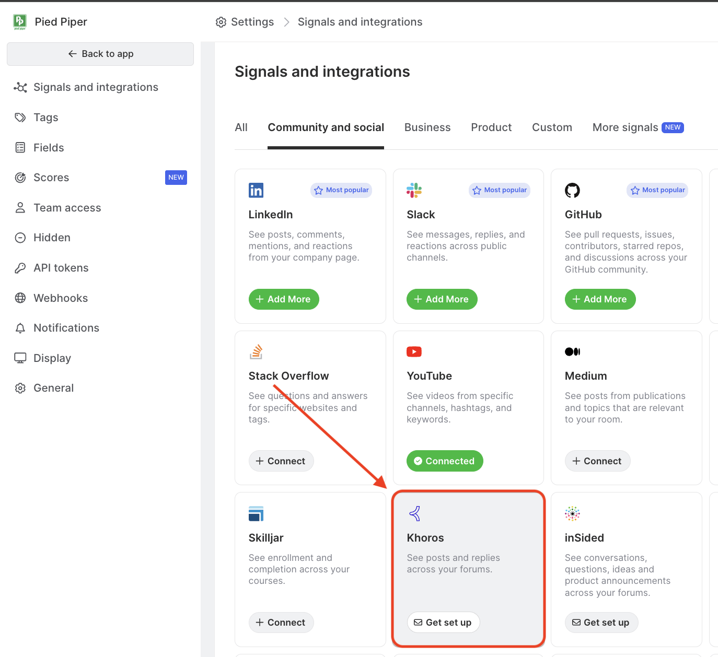This screenshot has width=718, height=657.
Task: Open the More signals tab
Action: click(x=638, y=127)
